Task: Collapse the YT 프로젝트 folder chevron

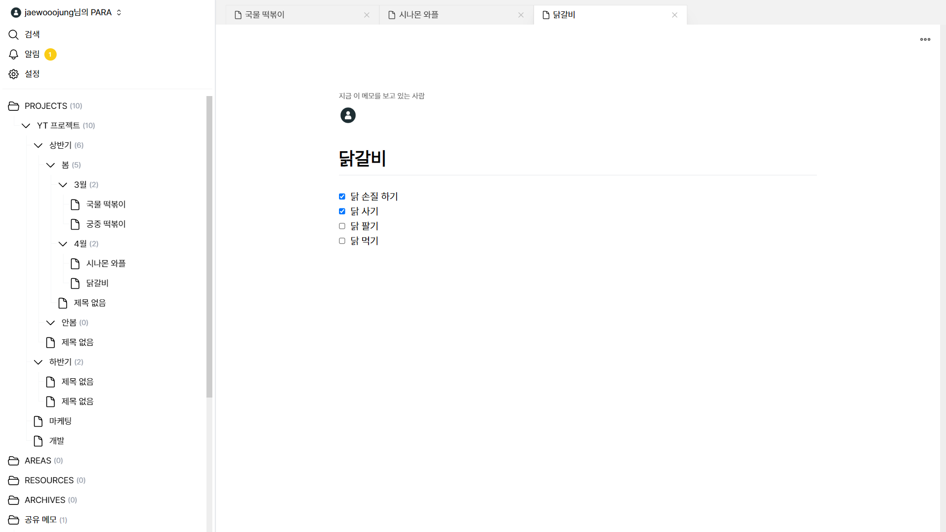Action: (26, 126)
